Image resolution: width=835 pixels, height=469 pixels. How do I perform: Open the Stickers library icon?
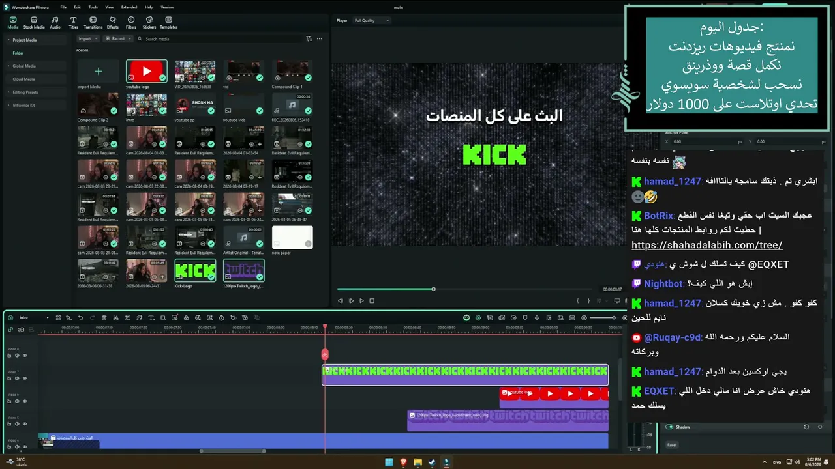149,23
